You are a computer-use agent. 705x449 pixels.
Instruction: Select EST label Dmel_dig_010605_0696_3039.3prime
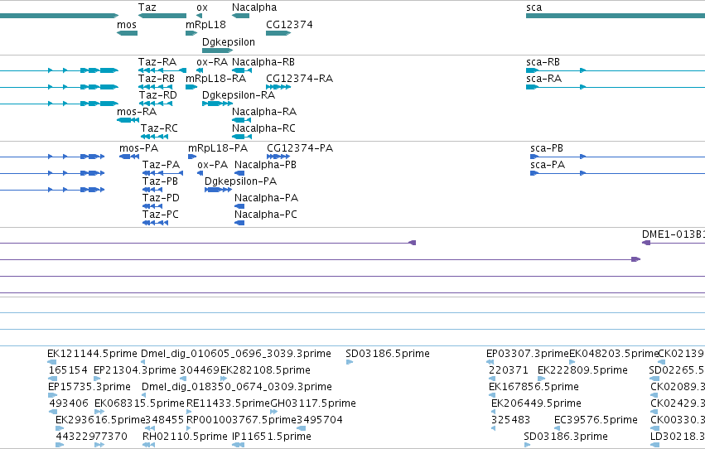236,354
